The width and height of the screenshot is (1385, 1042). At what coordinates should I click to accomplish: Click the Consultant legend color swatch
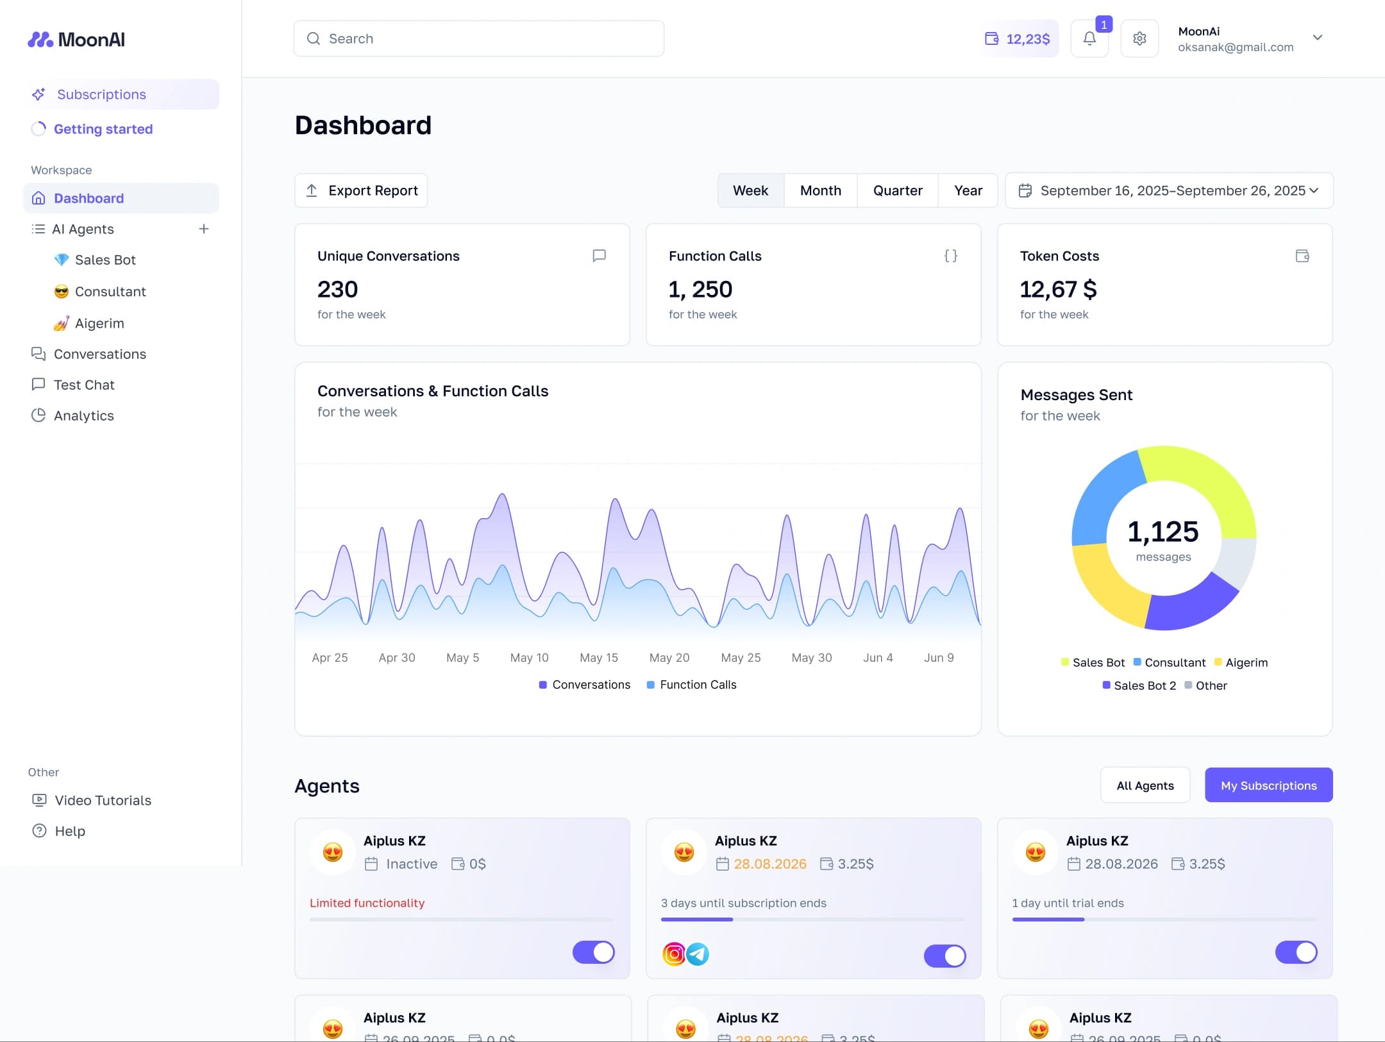pos(1137,662)
